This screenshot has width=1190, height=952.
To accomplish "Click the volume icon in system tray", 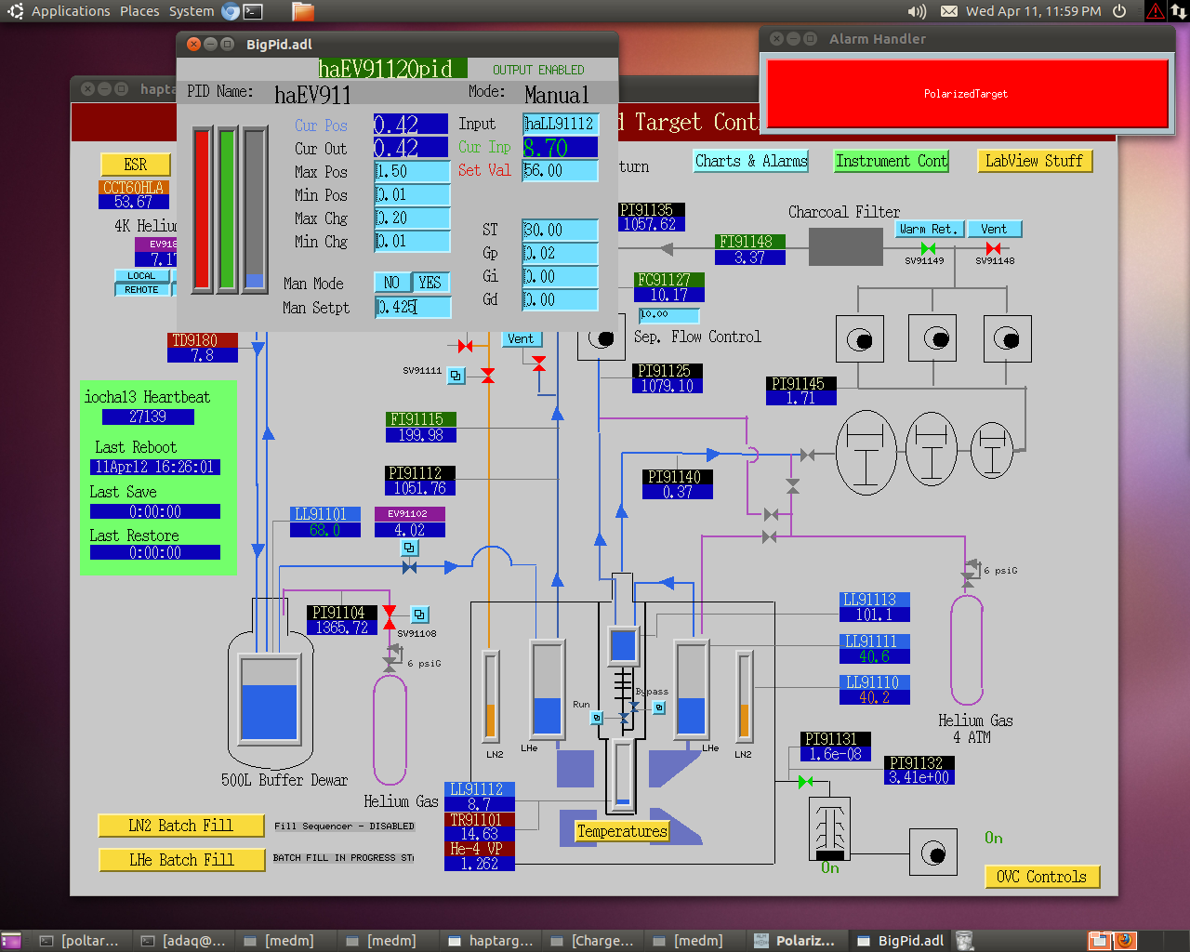I will (x=917, y=11).
